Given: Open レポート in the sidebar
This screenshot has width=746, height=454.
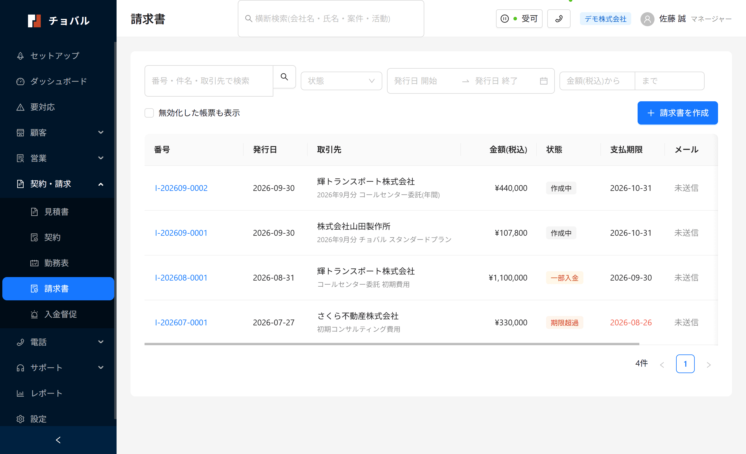Looking at the screenshot, I should [x=58, y=393].
